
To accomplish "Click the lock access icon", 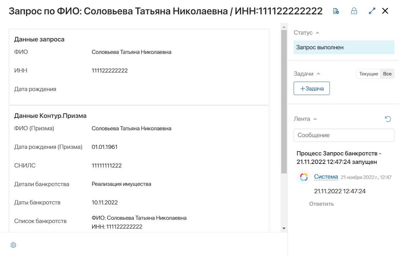I will tap(354, 11).
